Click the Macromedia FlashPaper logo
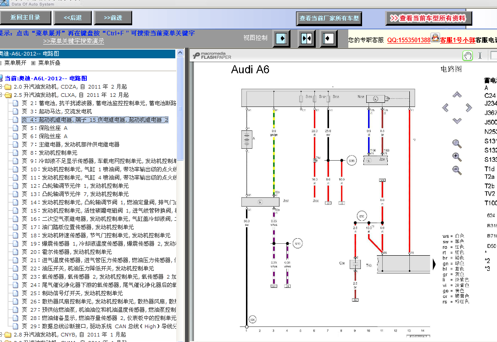 point(212,56)
